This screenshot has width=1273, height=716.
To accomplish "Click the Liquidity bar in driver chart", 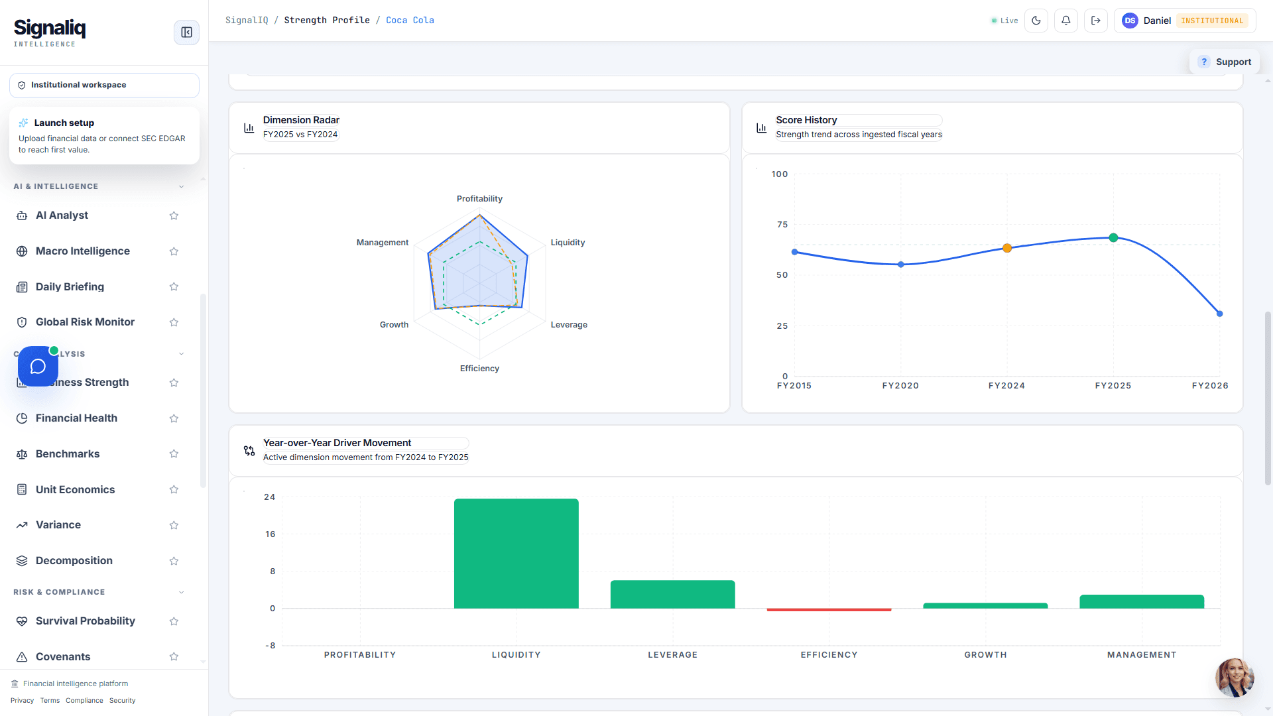I will [516, 554].
